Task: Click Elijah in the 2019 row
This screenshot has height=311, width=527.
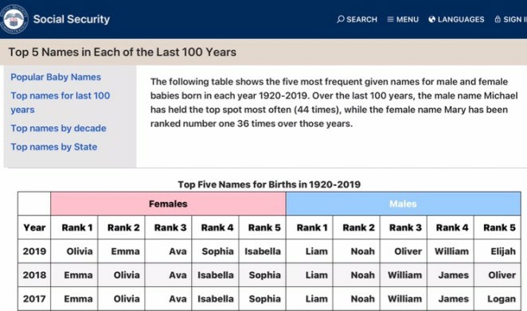Action: pyautogui.click(x=503, y=251)
